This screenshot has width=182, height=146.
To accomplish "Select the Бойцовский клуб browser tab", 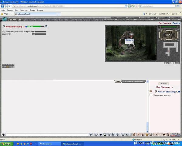I will (35, 14).
